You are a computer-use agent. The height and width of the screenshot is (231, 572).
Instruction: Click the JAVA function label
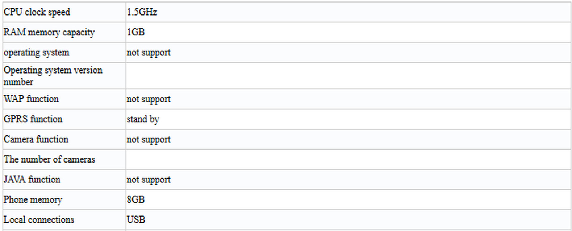(32, 180)
